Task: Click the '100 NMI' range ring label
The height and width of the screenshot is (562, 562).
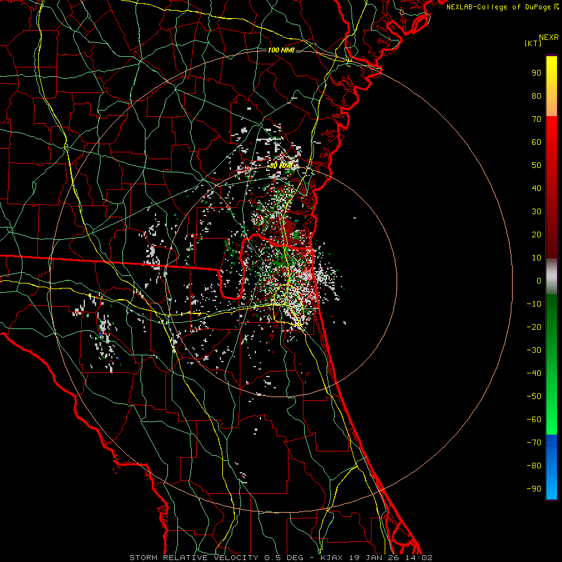Action: (281, 50)
